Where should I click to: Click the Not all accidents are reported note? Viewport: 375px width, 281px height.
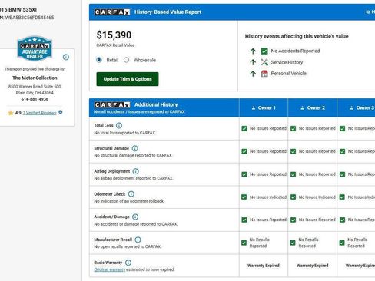coord(139,112)
